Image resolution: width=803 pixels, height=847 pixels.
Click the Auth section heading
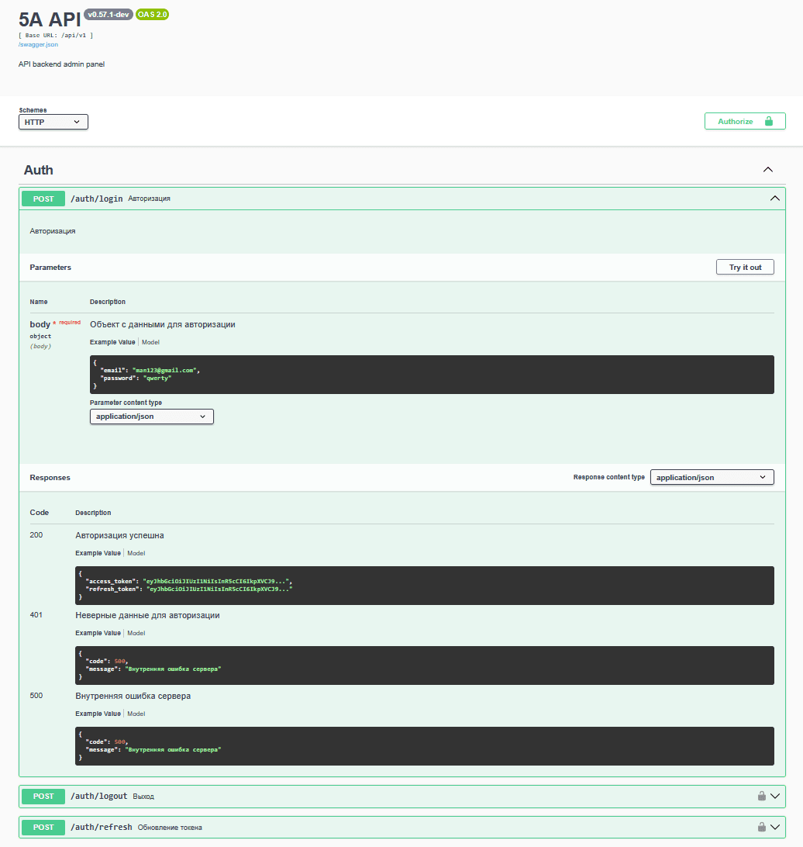[x=39, y=170]
